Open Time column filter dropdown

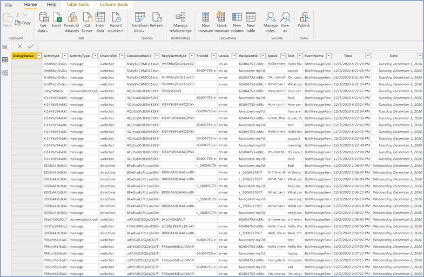(368, 56)
